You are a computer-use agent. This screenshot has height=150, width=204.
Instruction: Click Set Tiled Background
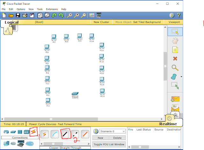(147, 22)
